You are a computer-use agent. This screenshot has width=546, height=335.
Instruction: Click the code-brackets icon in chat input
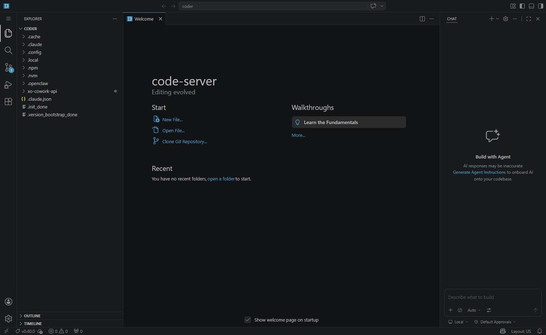pyautogui.click(x=460, y=310)
